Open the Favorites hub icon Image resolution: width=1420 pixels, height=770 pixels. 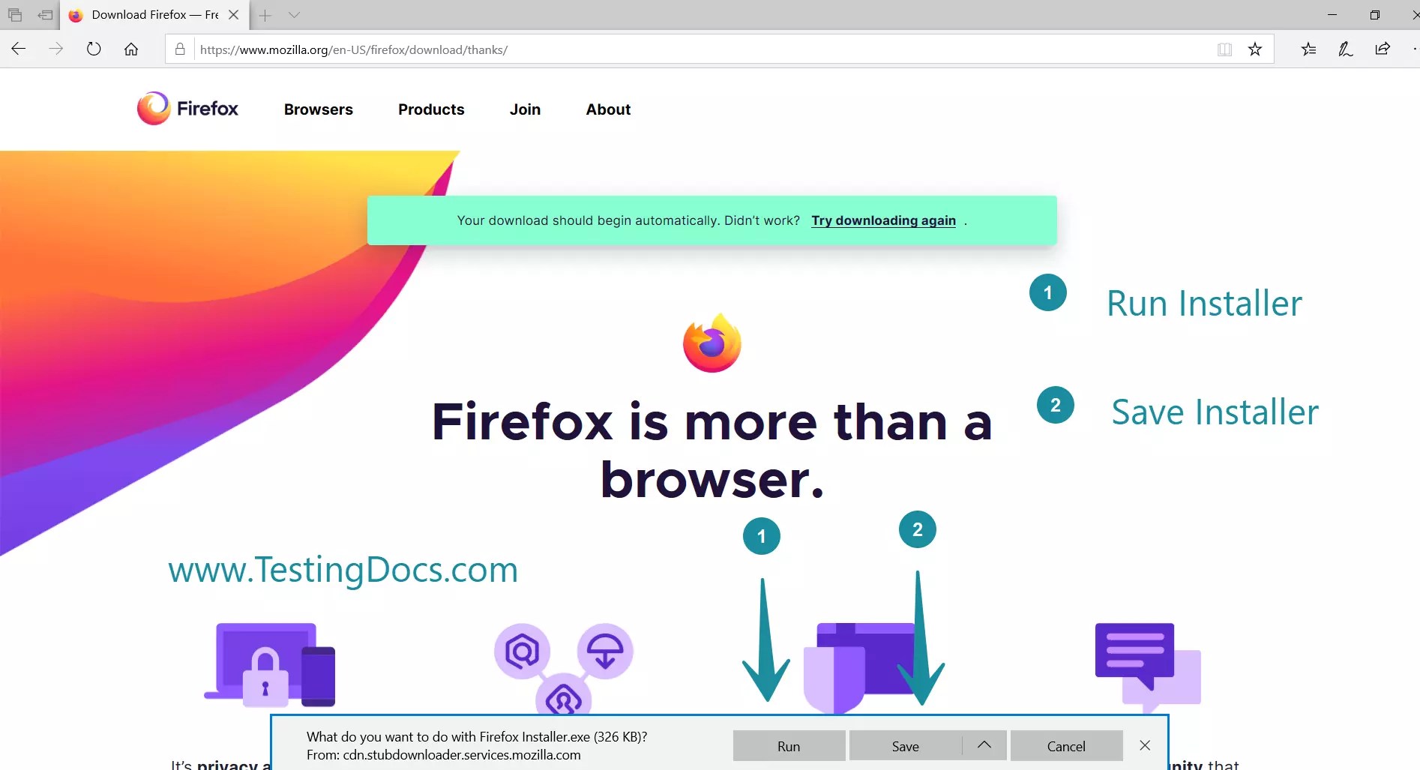(x=1308, y=49)
